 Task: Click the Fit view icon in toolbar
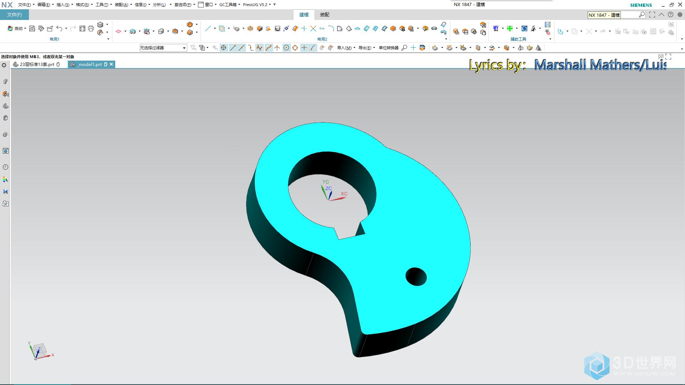(x=82, y=29)
